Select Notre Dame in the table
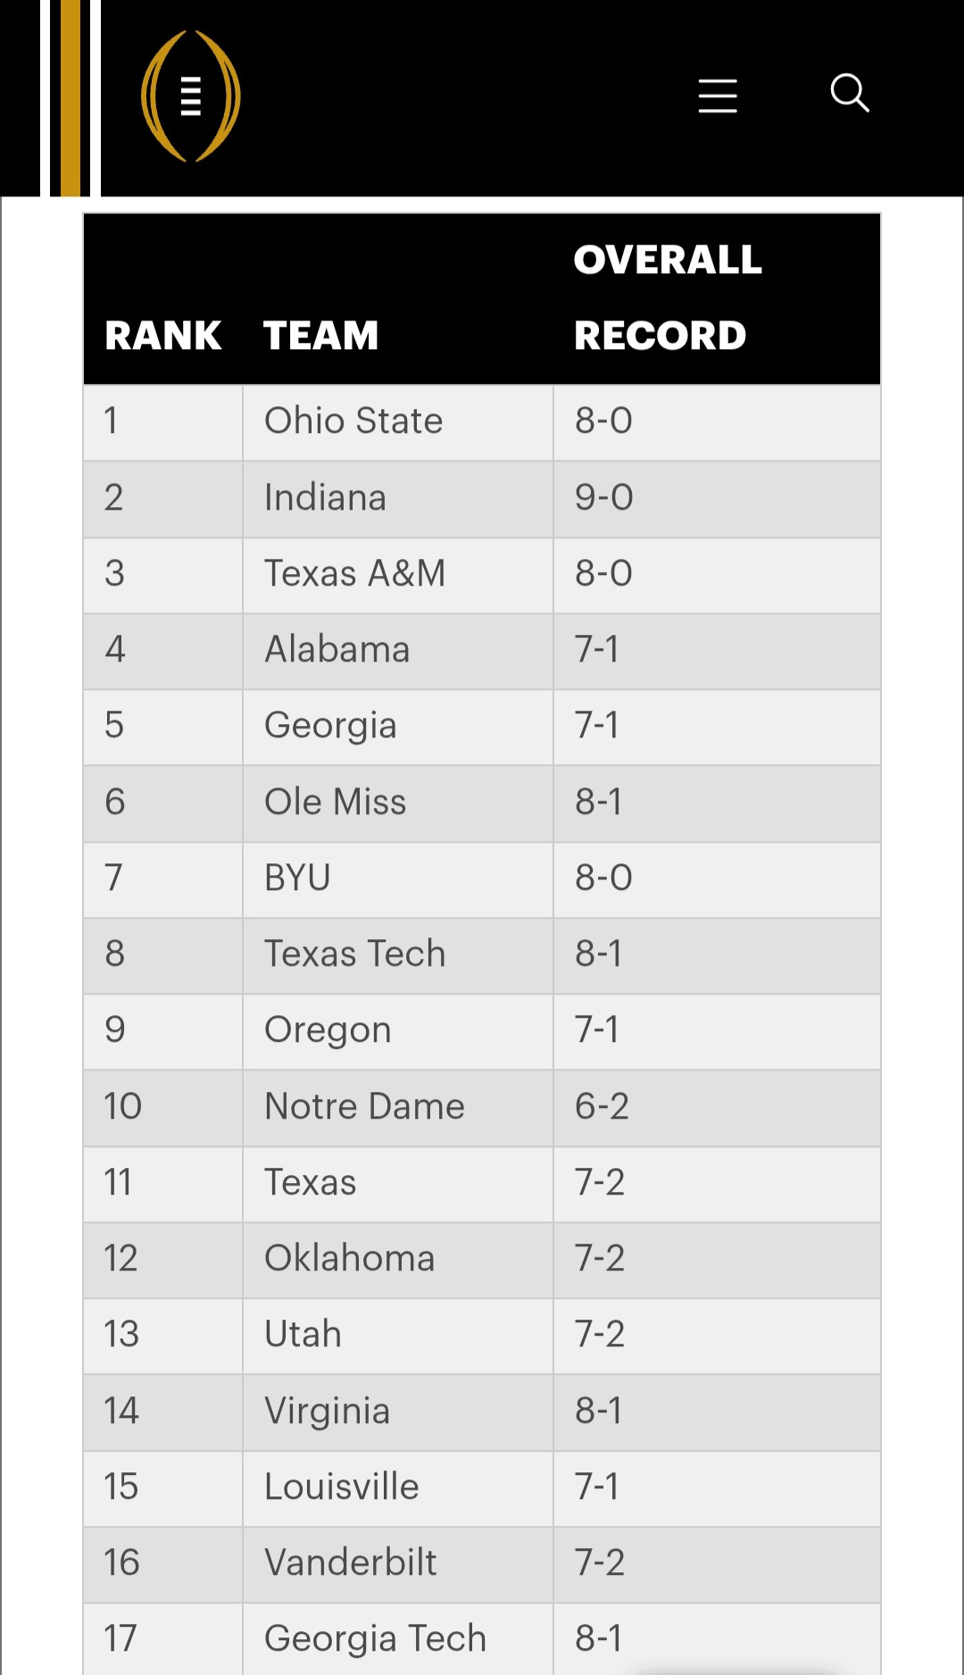Screen dimensions: 964x1675 point(364,1106)
